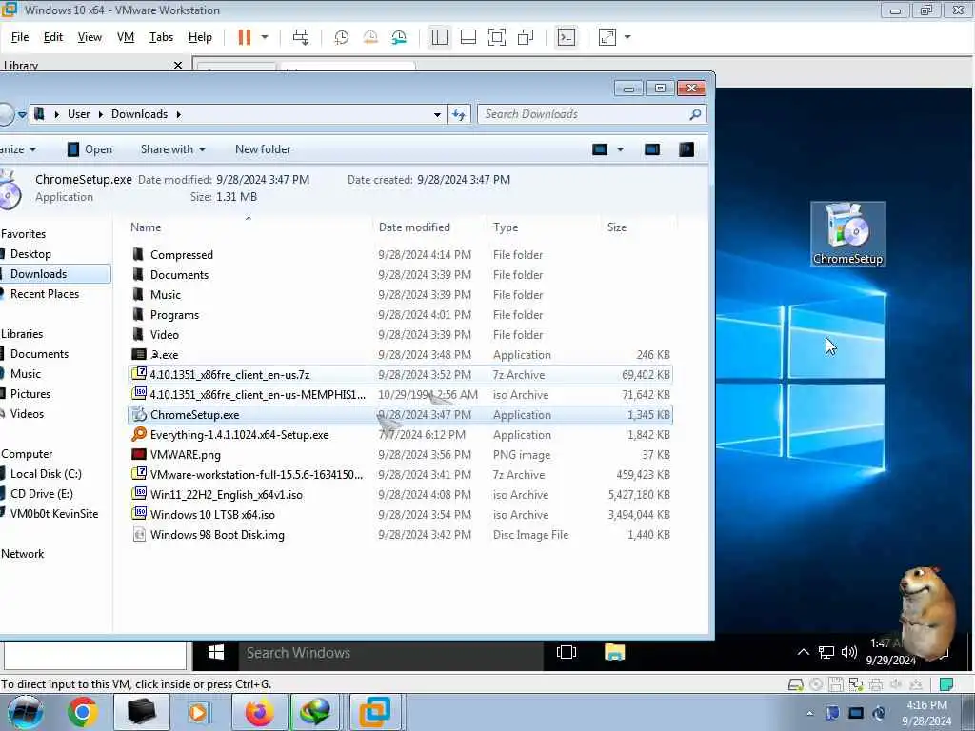Viewport: 975px width, 731px height.
Task: Expand the stretch guest dropdown arrow
Action: (627, 37)
